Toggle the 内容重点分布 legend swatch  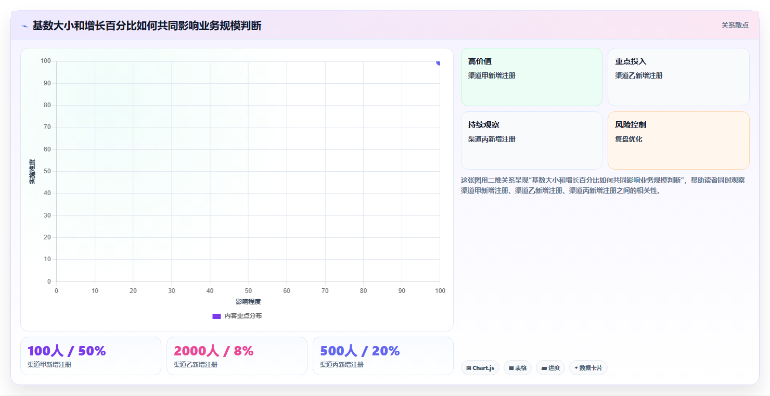(216, 316)
